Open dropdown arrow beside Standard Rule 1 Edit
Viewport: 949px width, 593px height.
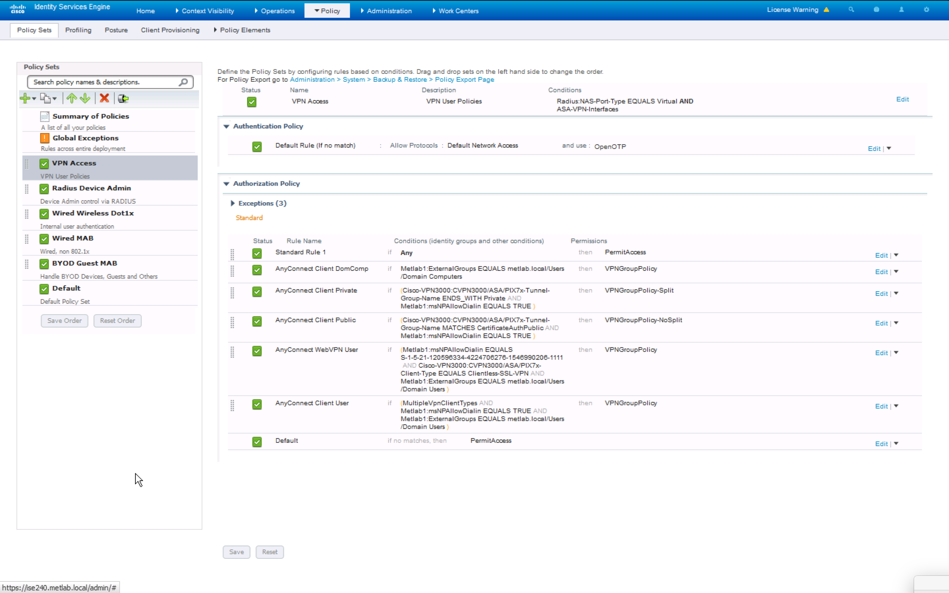[x=896, y=255]
